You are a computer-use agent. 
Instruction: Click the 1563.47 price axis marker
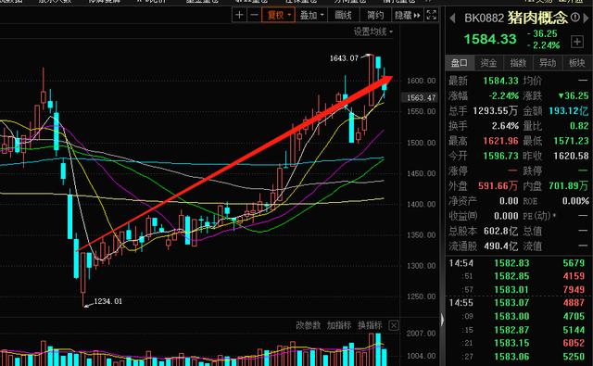coord(421,97)
